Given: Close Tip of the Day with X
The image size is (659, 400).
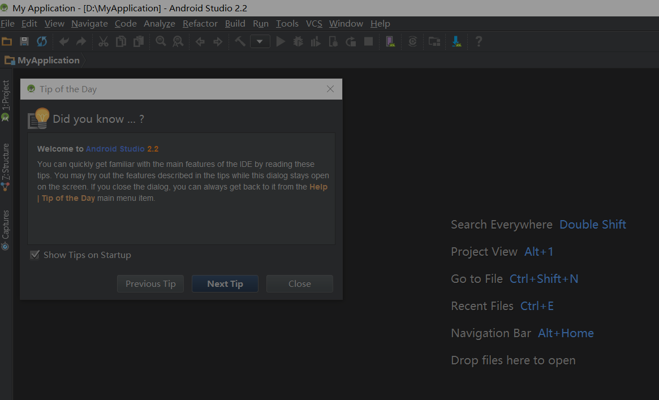Looking at the screenshot, I should (x=330, y=89).
